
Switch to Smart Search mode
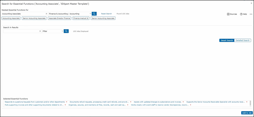point(227,40)
